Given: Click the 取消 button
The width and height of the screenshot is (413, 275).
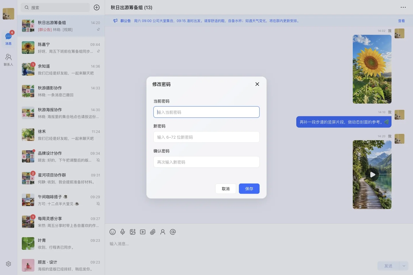Looking at the screenshot, I should point(226,188).
